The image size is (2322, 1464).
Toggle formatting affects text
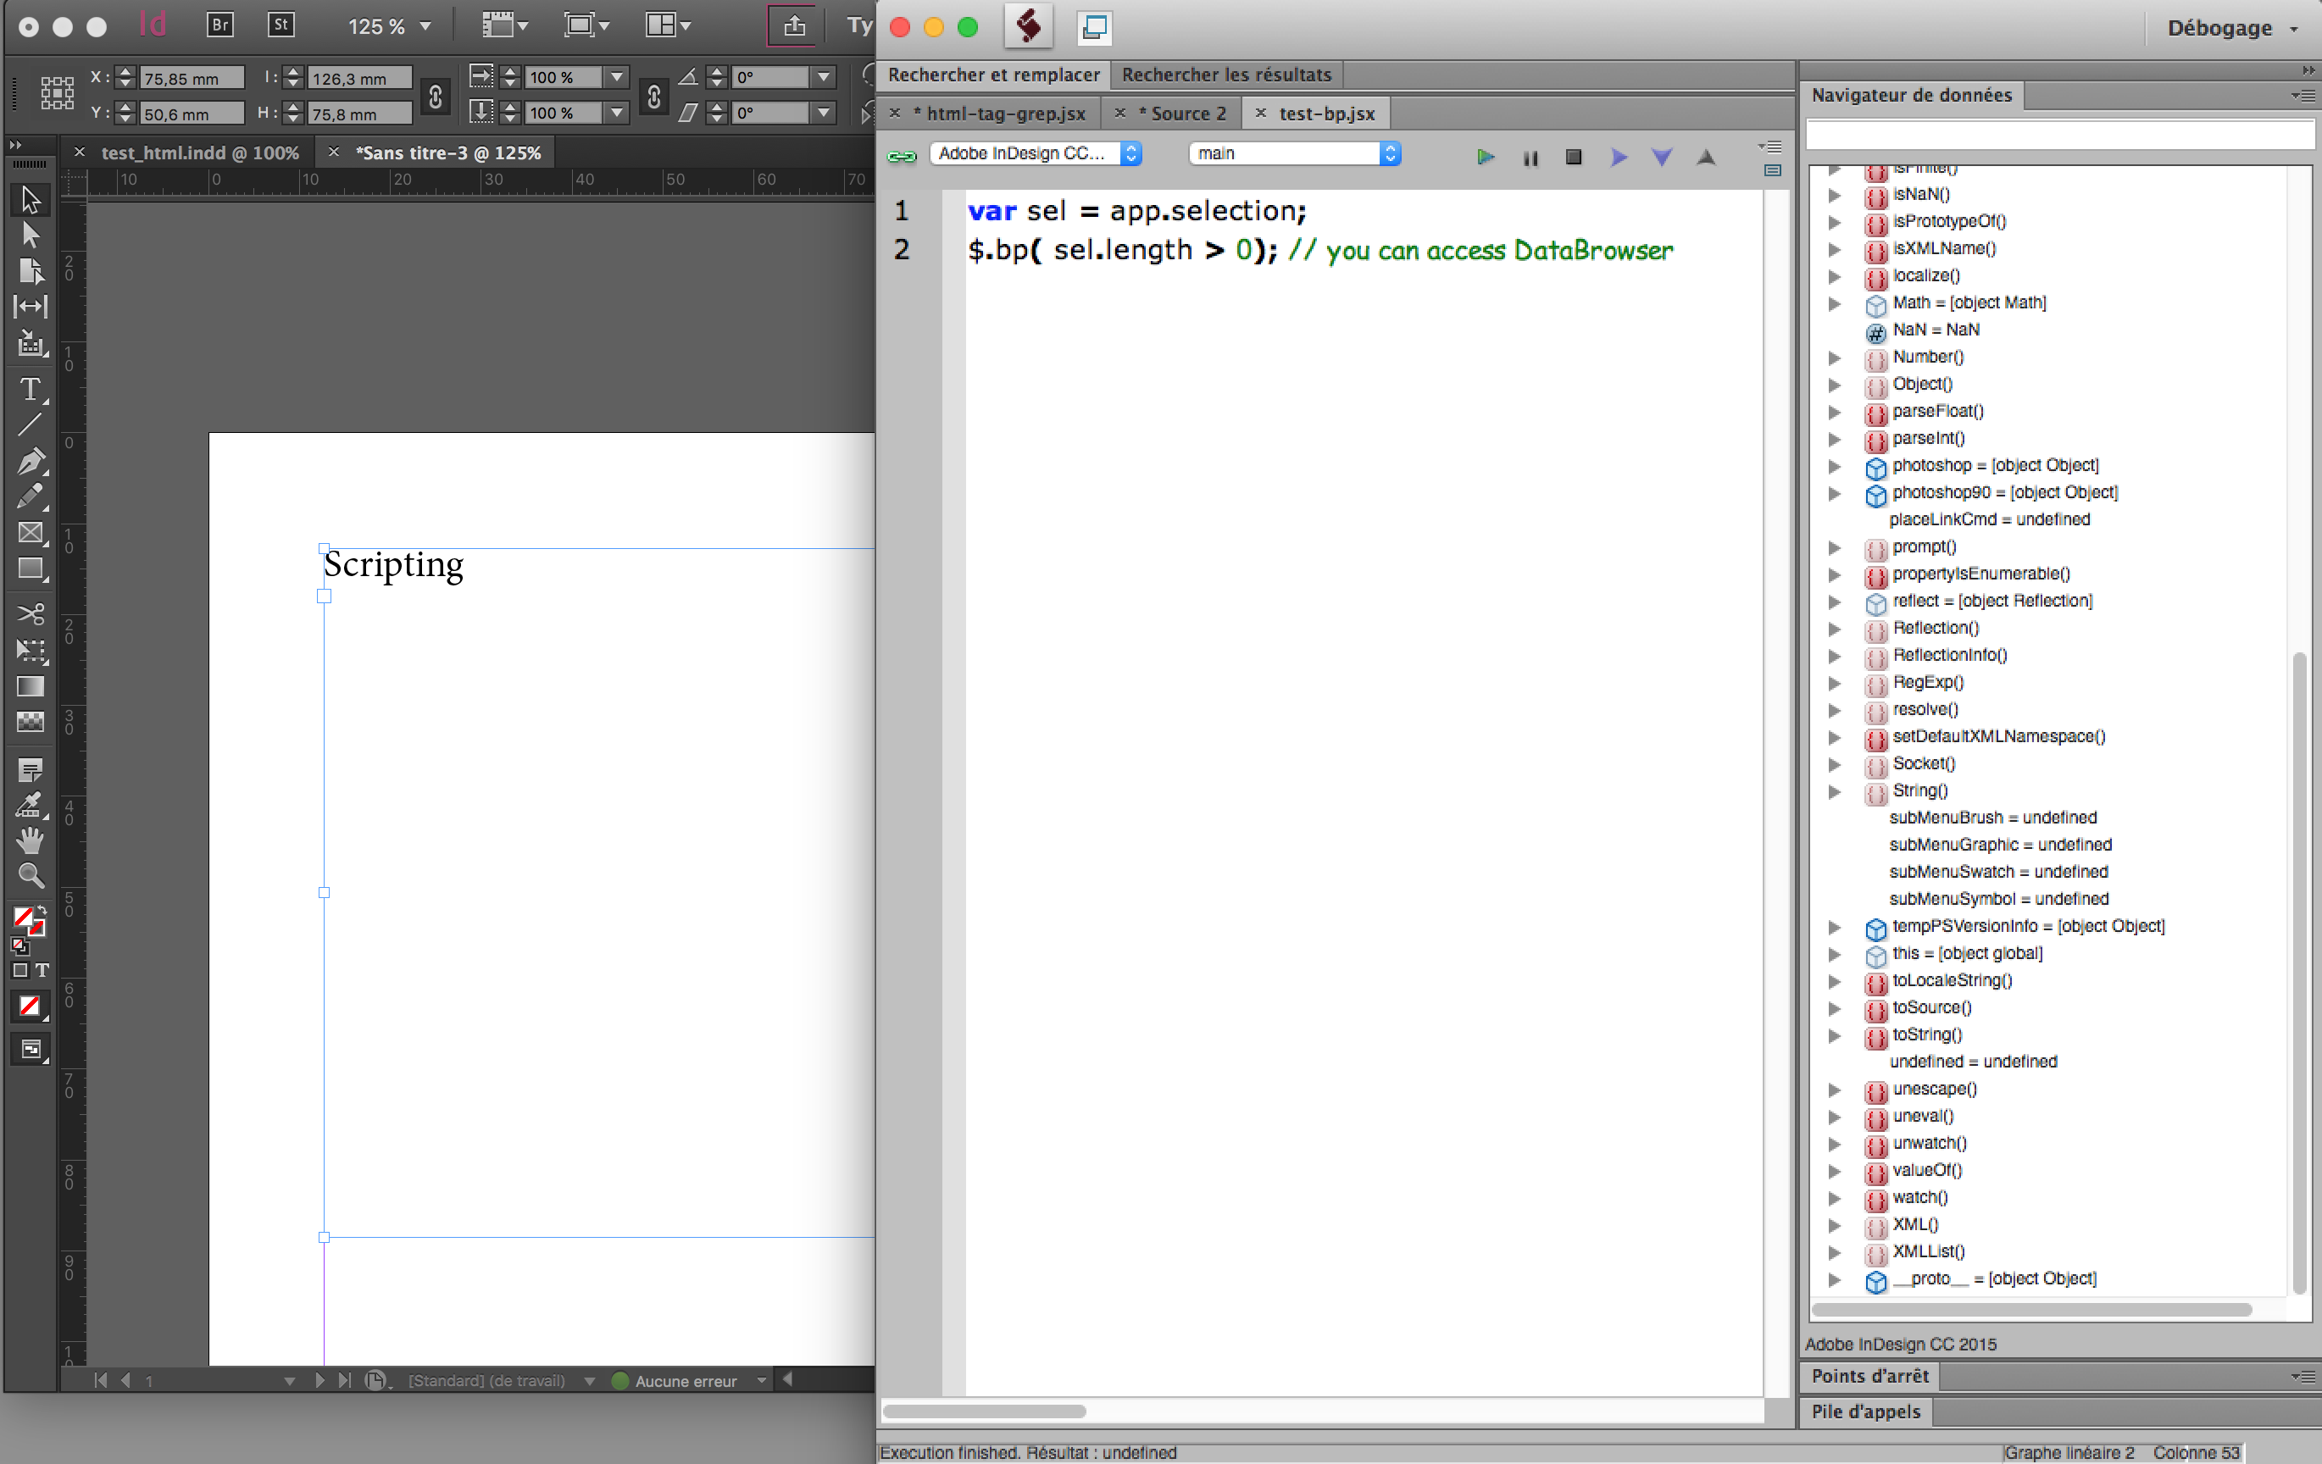pyautogui.click(x=42, y=971)
